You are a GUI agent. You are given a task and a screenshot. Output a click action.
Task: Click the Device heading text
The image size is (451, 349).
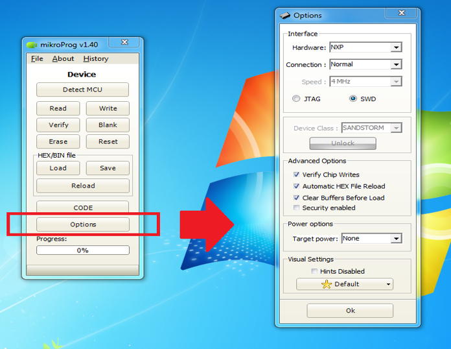[x=82, y=75]
